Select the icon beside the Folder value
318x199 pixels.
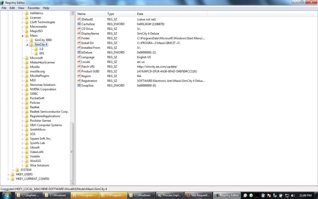79,38
